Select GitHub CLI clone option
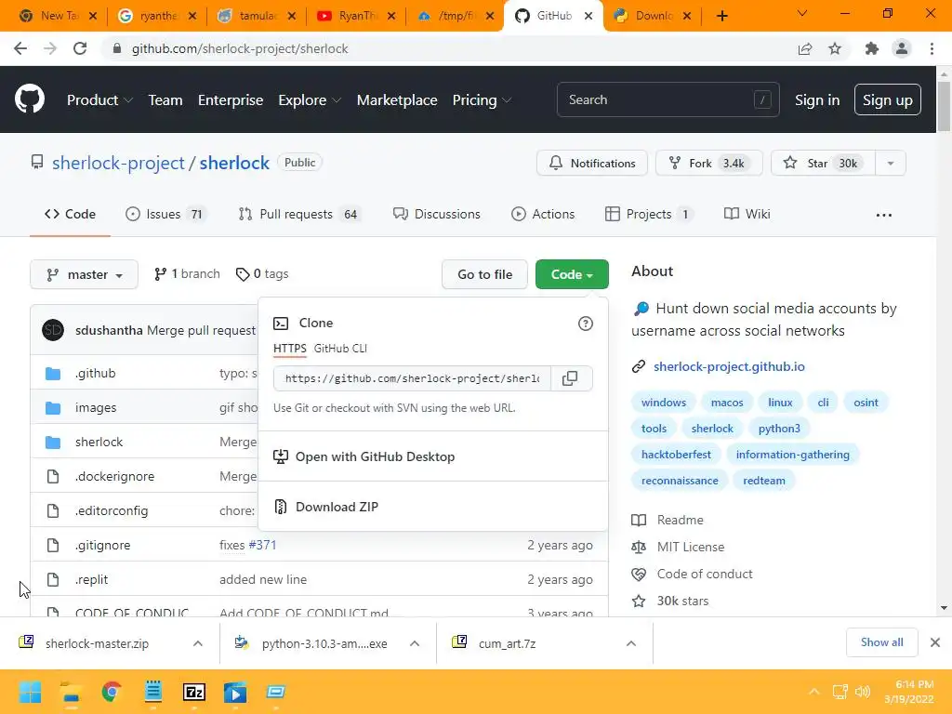This screenshot has width=952, height=714. (340, 349)
